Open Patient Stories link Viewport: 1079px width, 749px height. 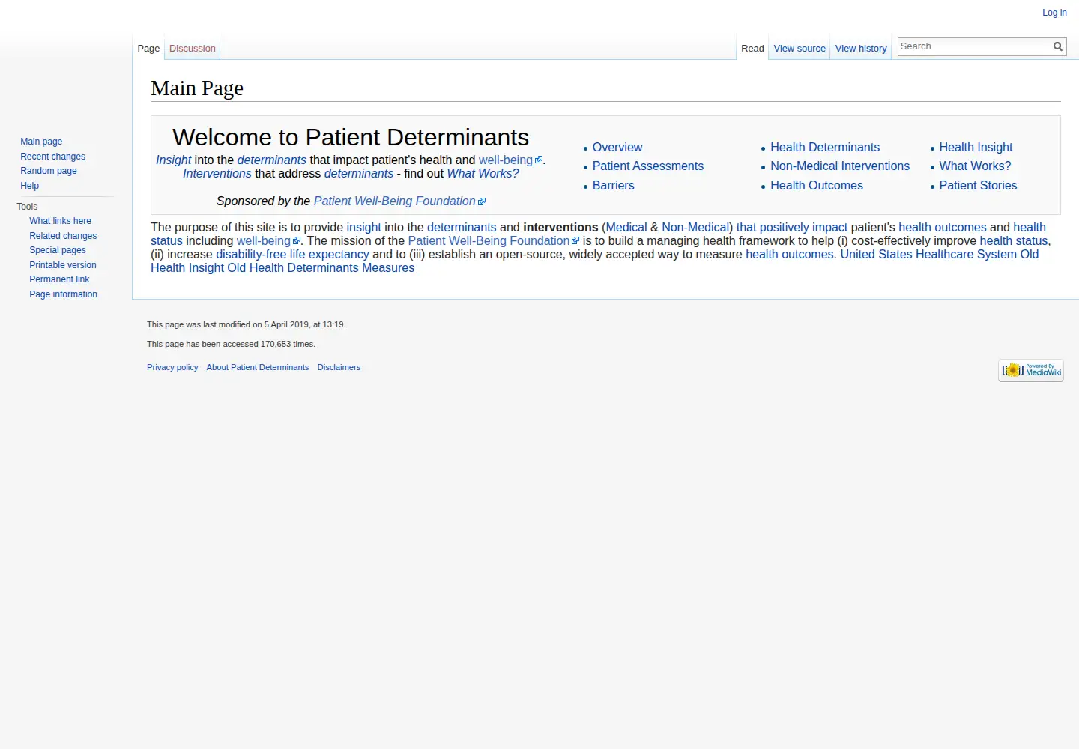pos(978,186)
